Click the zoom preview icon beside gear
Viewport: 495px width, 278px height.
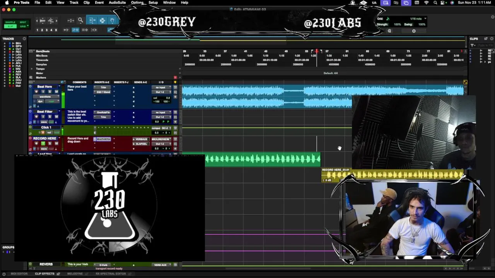[x=389, y=31]
